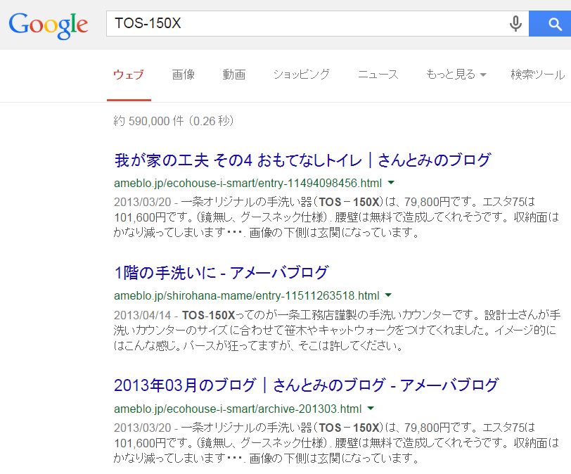Expand arrow next to entry-11494098456.html URL
571x474 pixels.
pyautogui.click(x=391, y=182)
